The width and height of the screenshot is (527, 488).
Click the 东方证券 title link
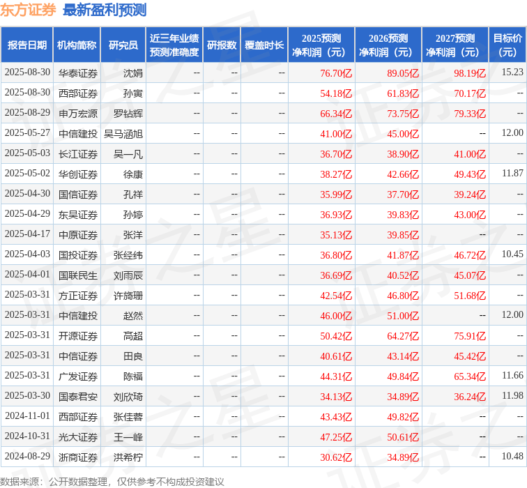tap(29, 10)
